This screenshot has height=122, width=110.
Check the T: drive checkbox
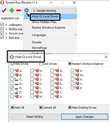pos(52,92)
